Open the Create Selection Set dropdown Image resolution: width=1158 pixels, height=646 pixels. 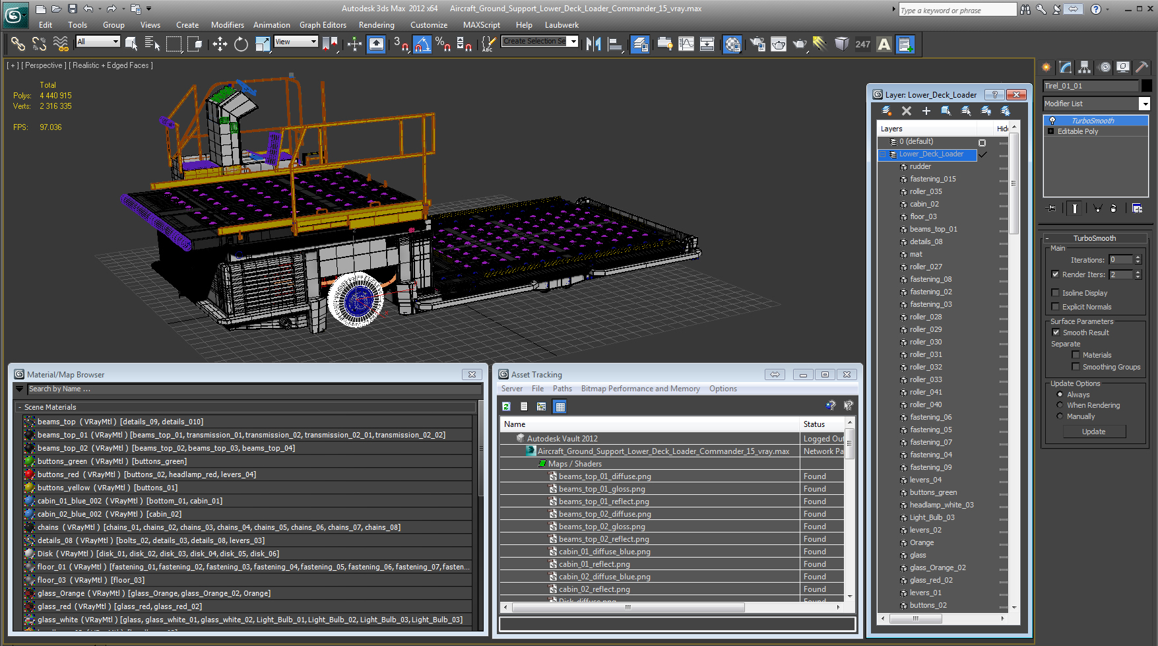coord(573,42)
